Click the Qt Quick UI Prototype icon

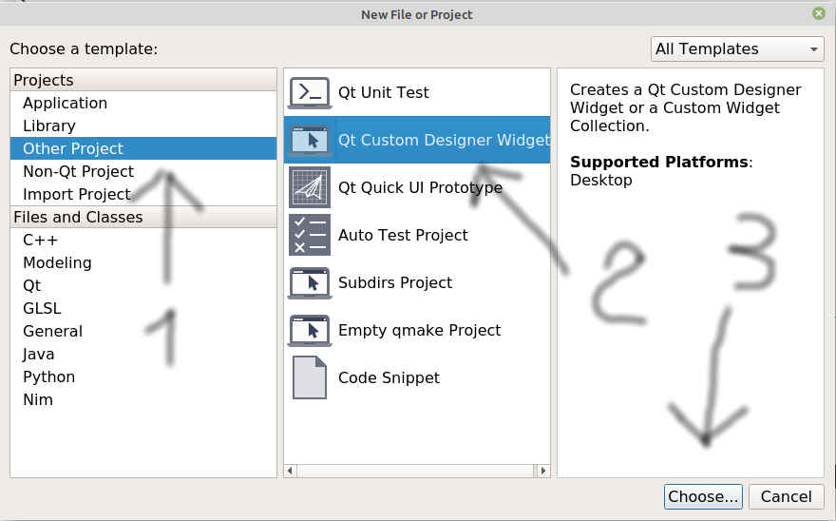tap(310, 187)
